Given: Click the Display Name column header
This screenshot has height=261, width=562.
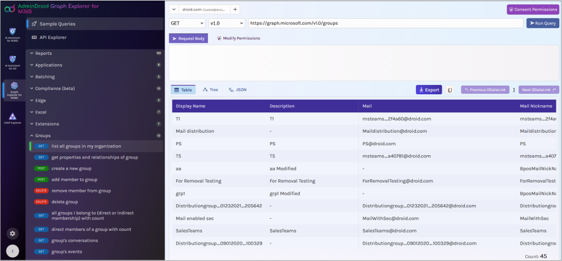Looking at the screenshot, I should [x=190, y=106].
